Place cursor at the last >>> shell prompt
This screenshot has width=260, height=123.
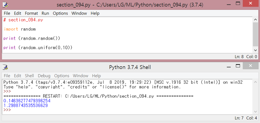(7, 110)
